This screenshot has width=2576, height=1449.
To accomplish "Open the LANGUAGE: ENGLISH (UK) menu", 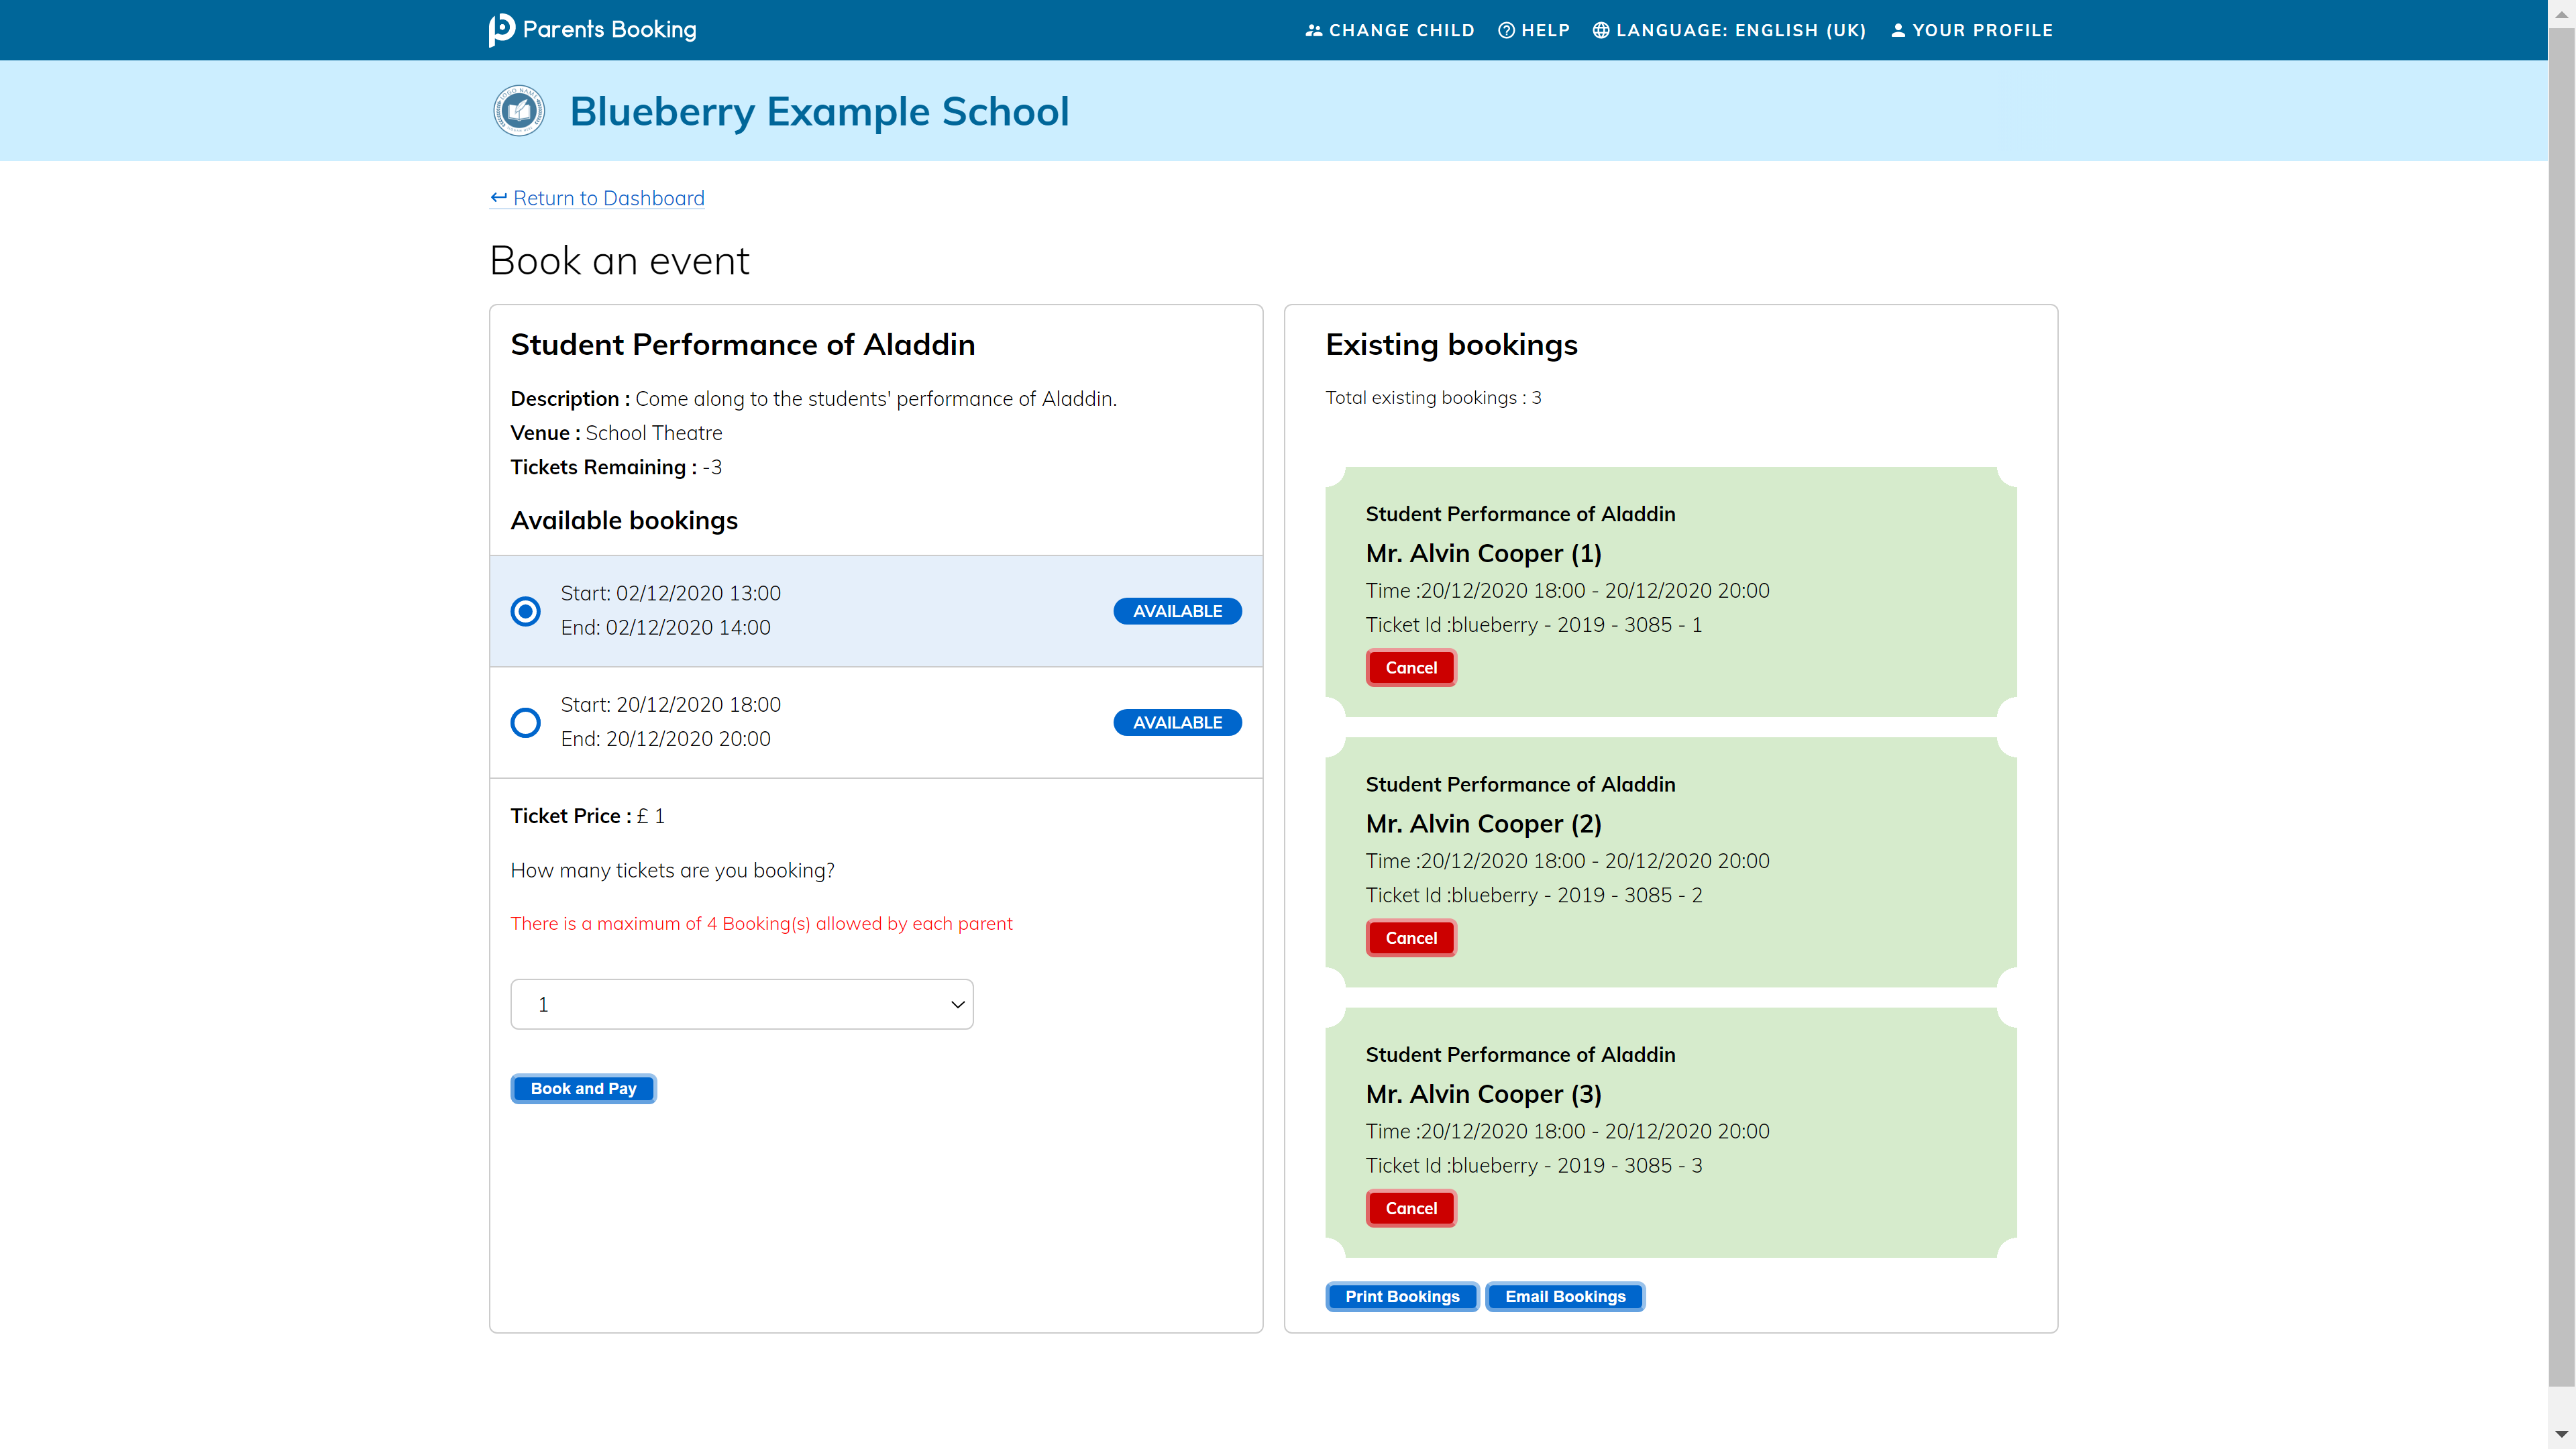I will click(1729, 30).
